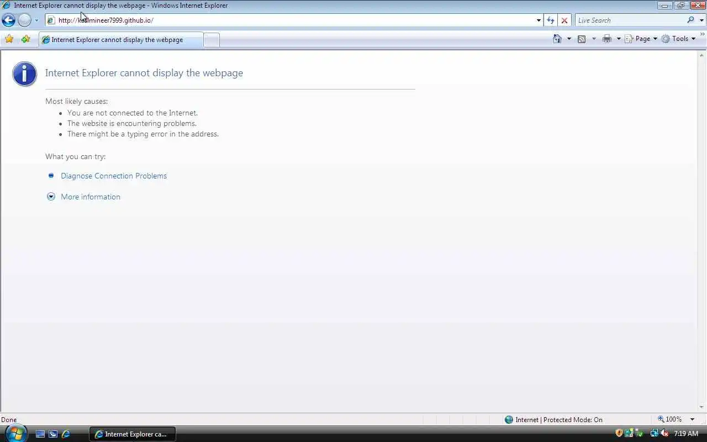Image resolution: width=707 pixels, height=442 pixels.
Task: Click the Internet Explorer taskbar button
Action: click(133, 434)
